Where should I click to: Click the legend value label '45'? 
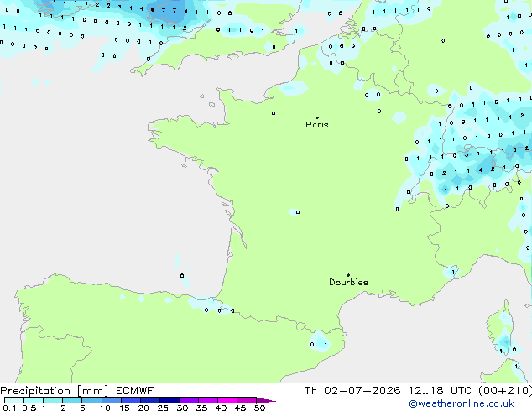[240, 408]
